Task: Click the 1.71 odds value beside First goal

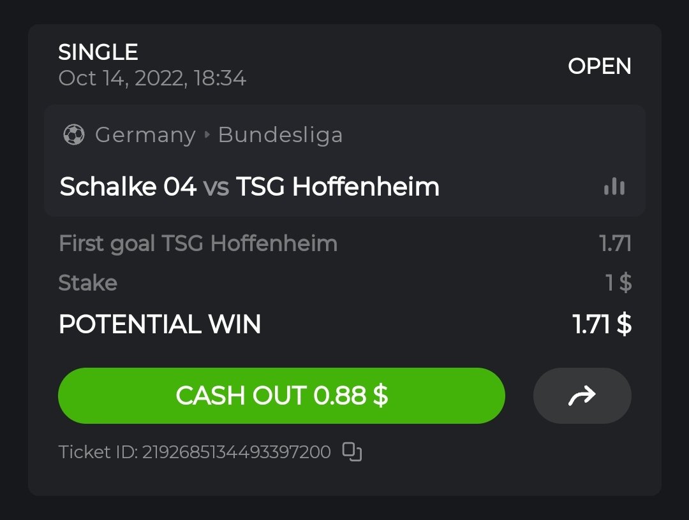Action: (x=615, y=243)
